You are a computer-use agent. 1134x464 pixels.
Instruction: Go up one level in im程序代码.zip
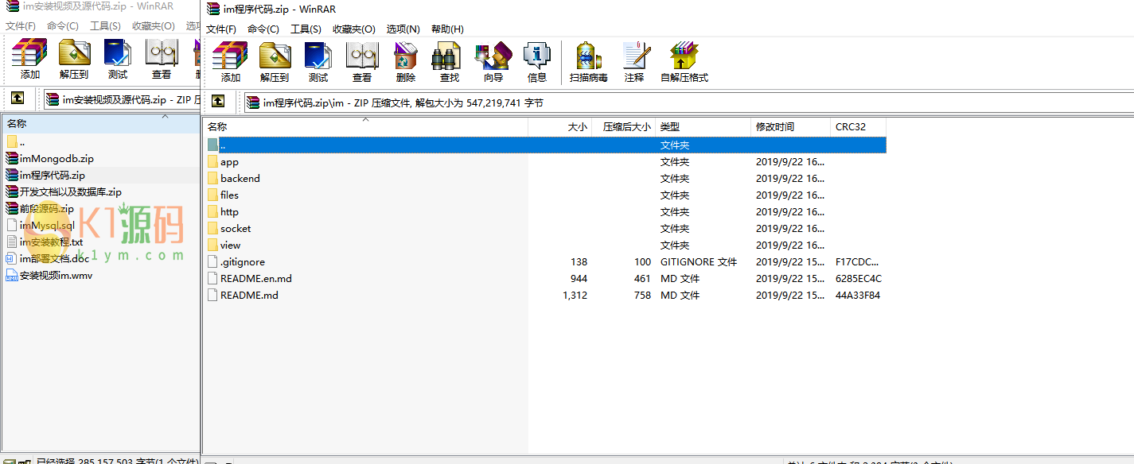click(218, 102)
